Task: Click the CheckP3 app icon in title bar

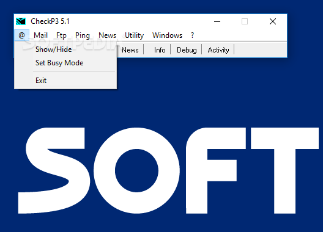Action: click(x=21, y=21)
